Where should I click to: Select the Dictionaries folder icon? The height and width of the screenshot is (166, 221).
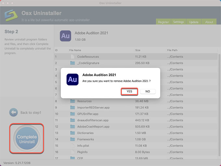(72, 133)
